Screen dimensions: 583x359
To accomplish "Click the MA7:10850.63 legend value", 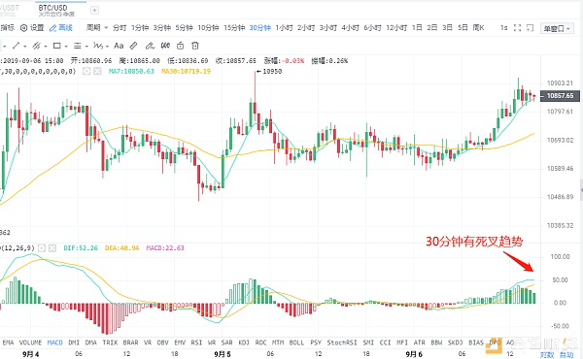I will (131, 71).
